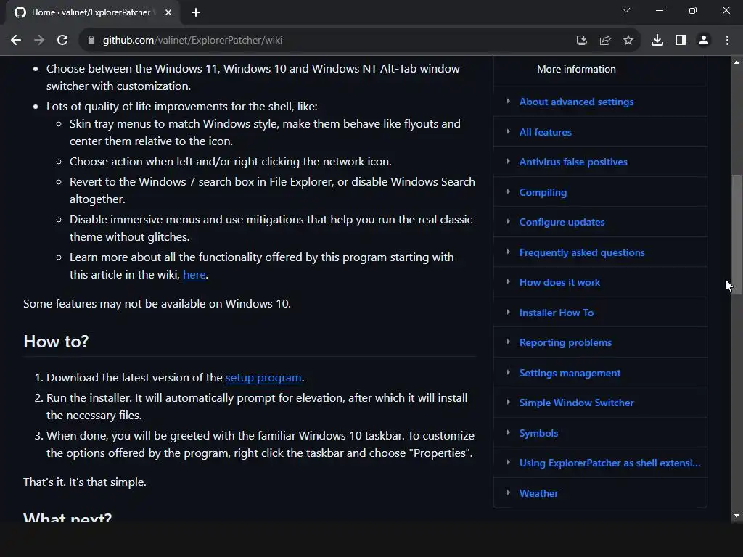Expand Using ExplorerPatcher as shell extension arrow
Image resolution: width=743 pixels, height=557 pixels.
click(x=509, y=462)
